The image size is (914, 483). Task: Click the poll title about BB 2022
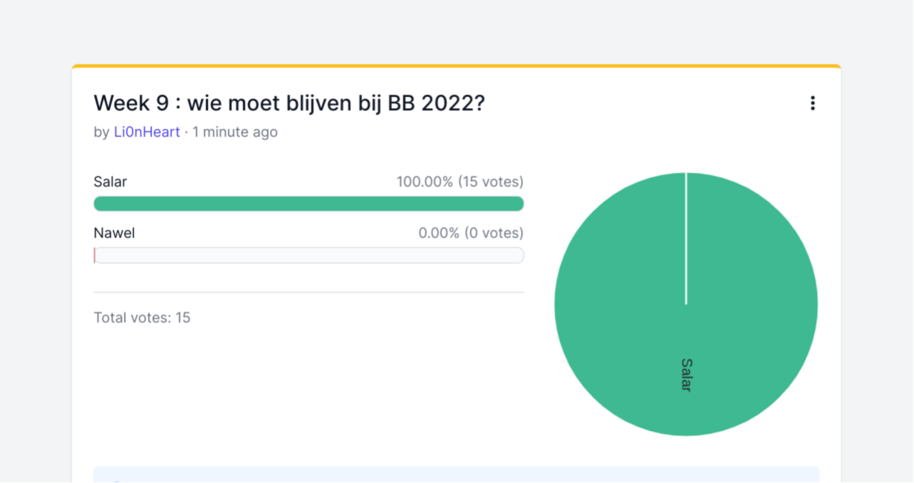coord(289,103)
